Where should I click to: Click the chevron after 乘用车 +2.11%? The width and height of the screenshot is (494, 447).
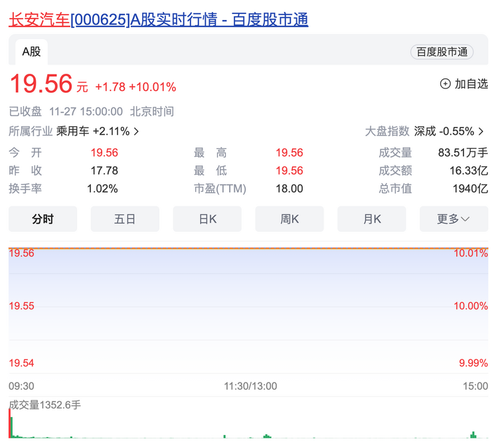coord(137,132)
